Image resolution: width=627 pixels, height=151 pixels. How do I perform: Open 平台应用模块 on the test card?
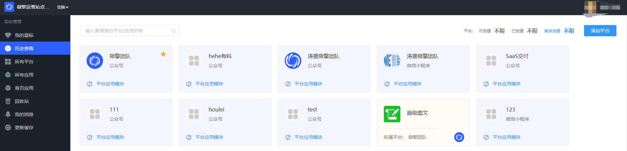308,137
